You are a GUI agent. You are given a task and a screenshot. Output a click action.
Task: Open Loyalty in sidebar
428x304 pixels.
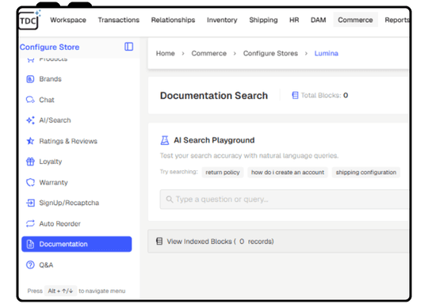click(51, 161)
